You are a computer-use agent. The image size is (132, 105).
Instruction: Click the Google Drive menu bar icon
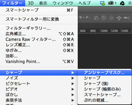pyautogui.click(x=122, y=3)
